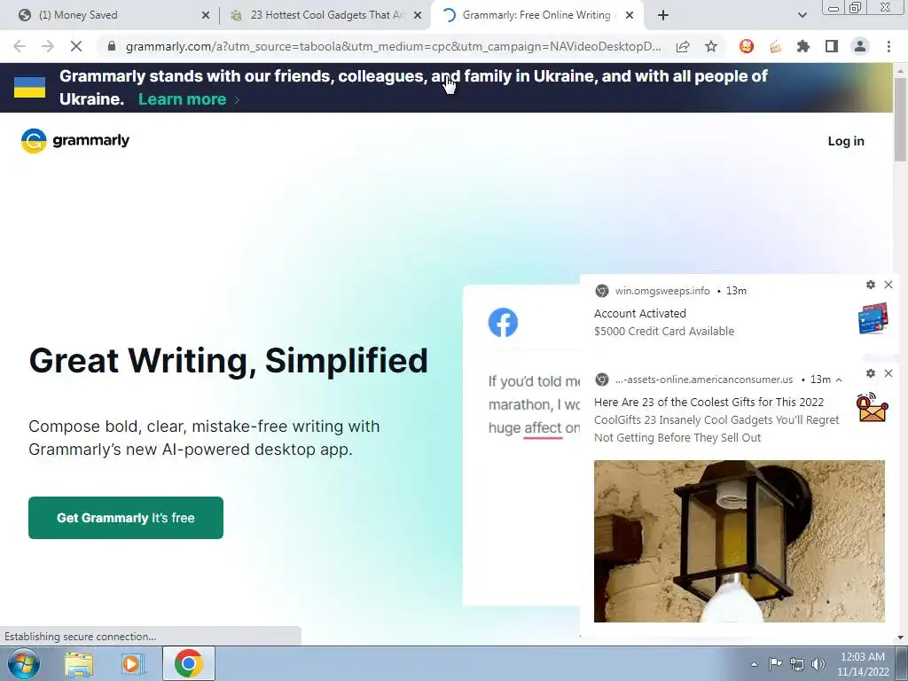Click the grammarly logo
This screenshot has height=681, width=908.
tap(75, 141)
